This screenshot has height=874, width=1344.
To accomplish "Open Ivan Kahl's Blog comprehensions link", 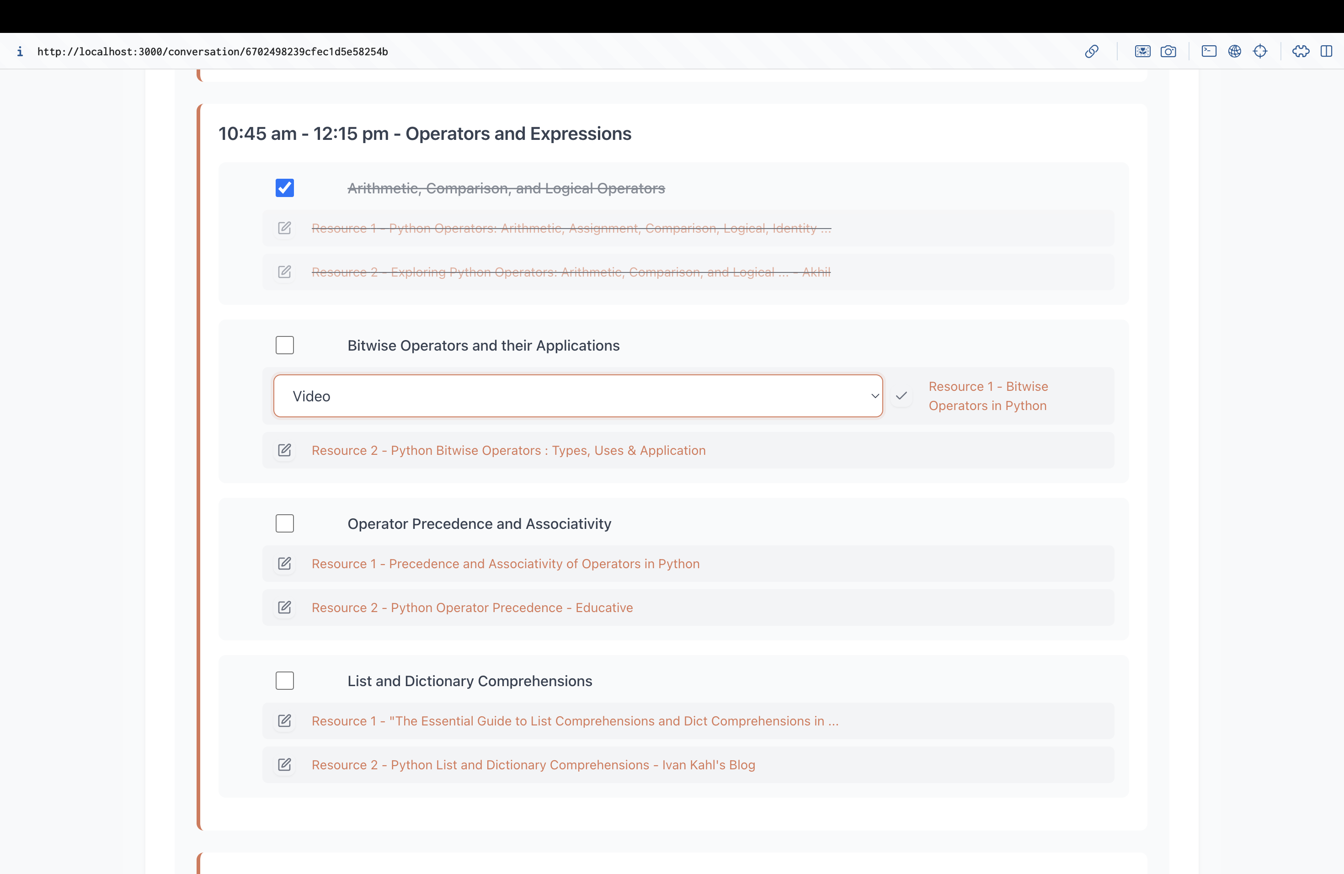I will coord(533,764).
